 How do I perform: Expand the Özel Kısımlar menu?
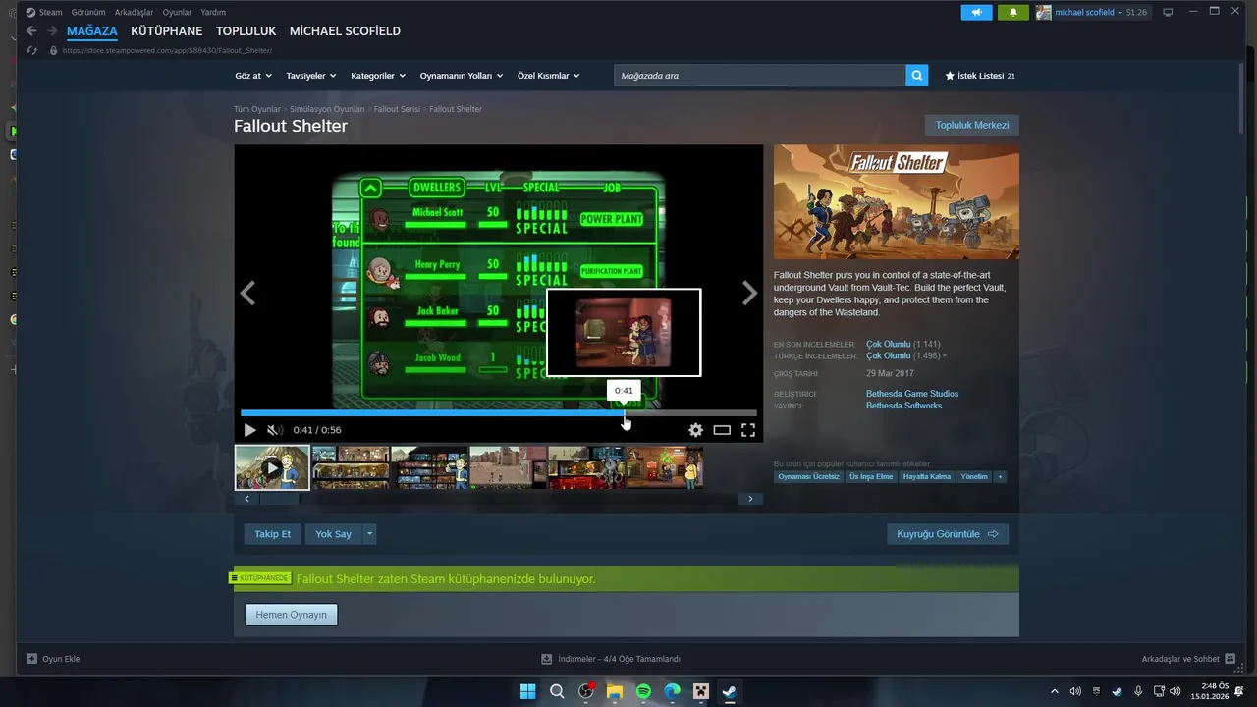click(x=548, y=76)
